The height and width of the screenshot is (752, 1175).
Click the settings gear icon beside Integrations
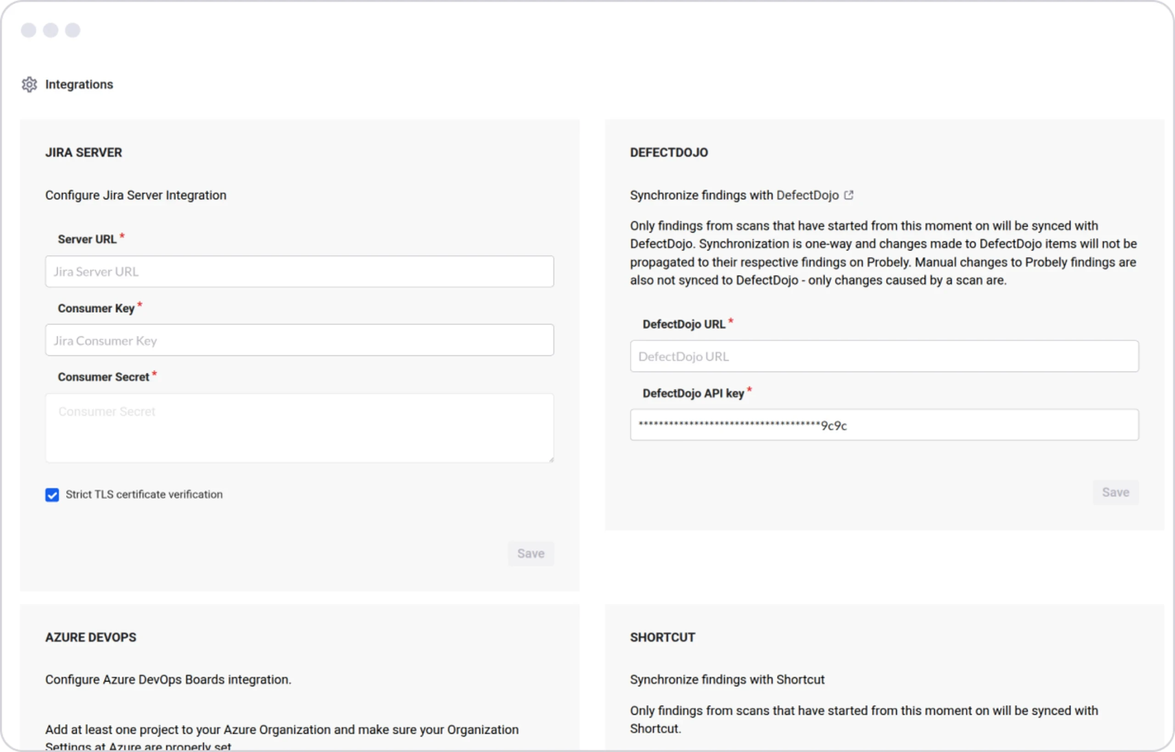point(29,84)
